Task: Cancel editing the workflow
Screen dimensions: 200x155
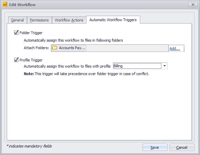Action: (x=182, y=147)
